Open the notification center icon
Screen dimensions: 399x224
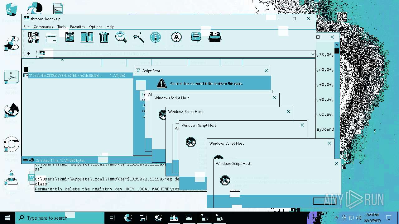pos(389,218)
